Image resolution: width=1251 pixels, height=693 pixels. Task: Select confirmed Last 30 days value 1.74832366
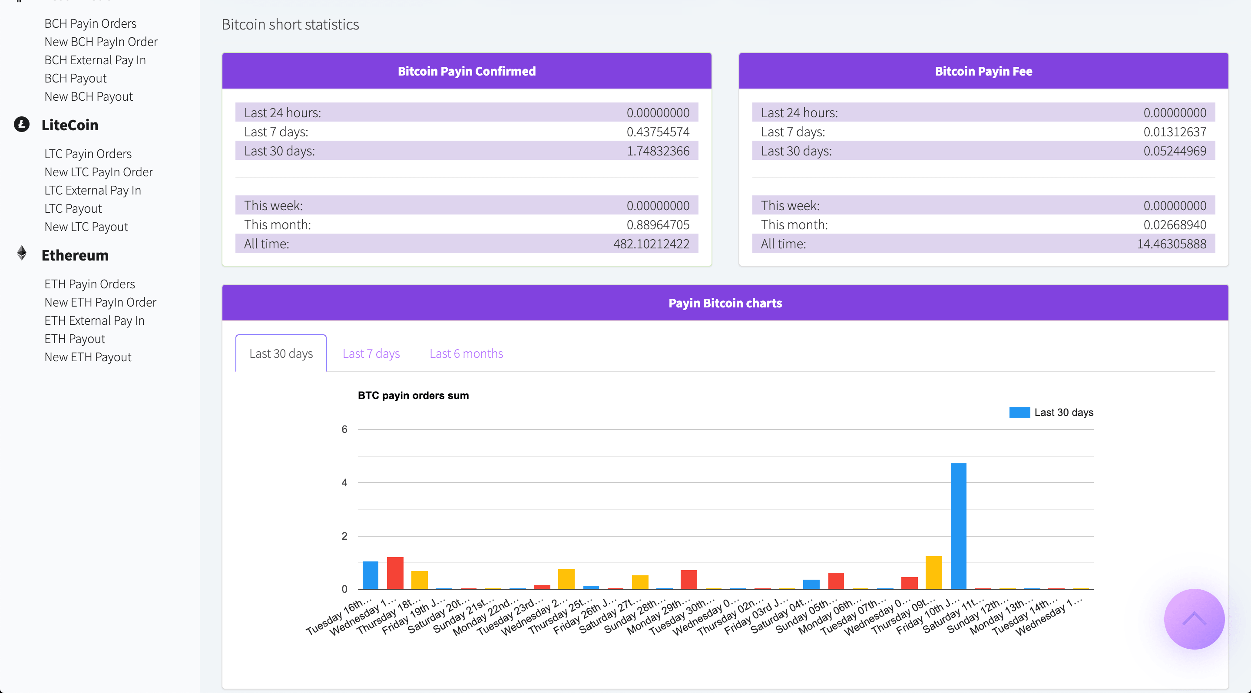tap(658, 151)
